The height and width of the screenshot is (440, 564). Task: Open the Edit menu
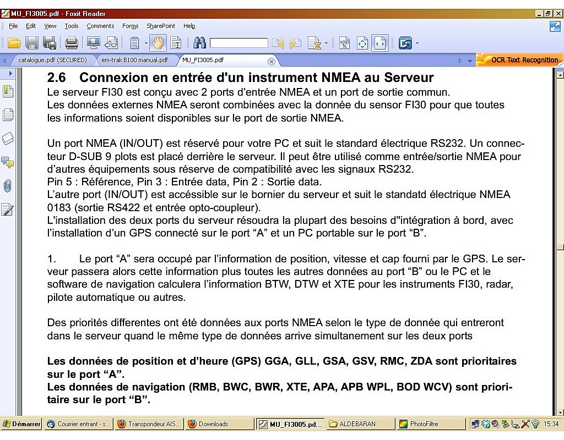pos(31,26)
